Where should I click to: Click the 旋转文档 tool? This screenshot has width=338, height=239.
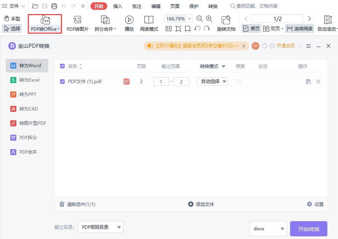coord(226,24)
